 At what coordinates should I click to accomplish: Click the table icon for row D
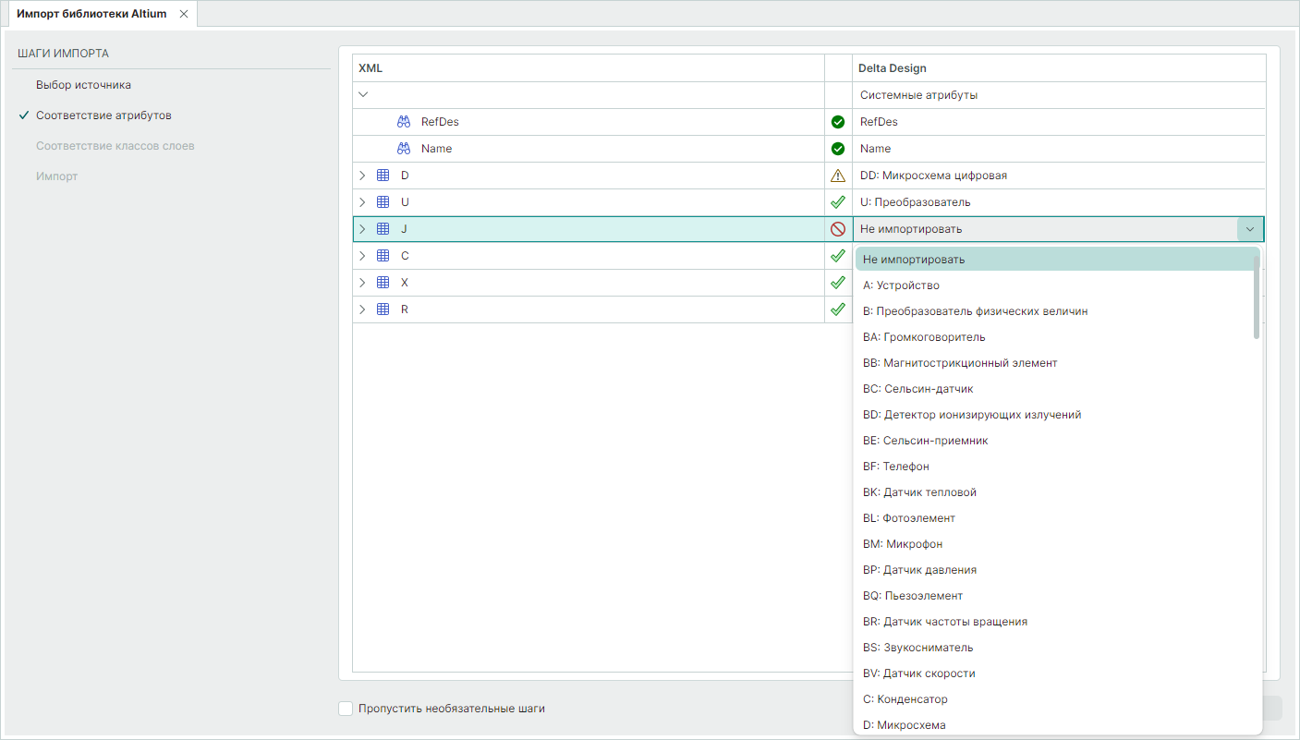383,176
